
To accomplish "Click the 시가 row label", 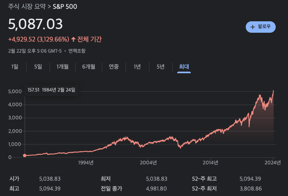I will pyautogui.click(x=14, y=179).
